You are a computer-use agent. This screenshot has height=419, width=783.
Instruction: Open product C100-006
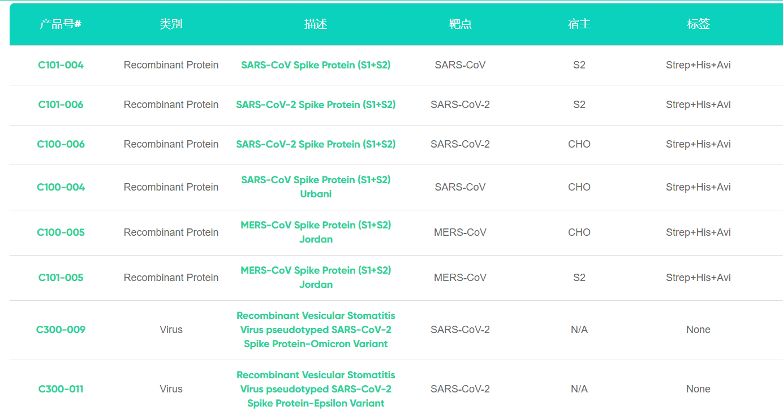(x=61, y=144)
